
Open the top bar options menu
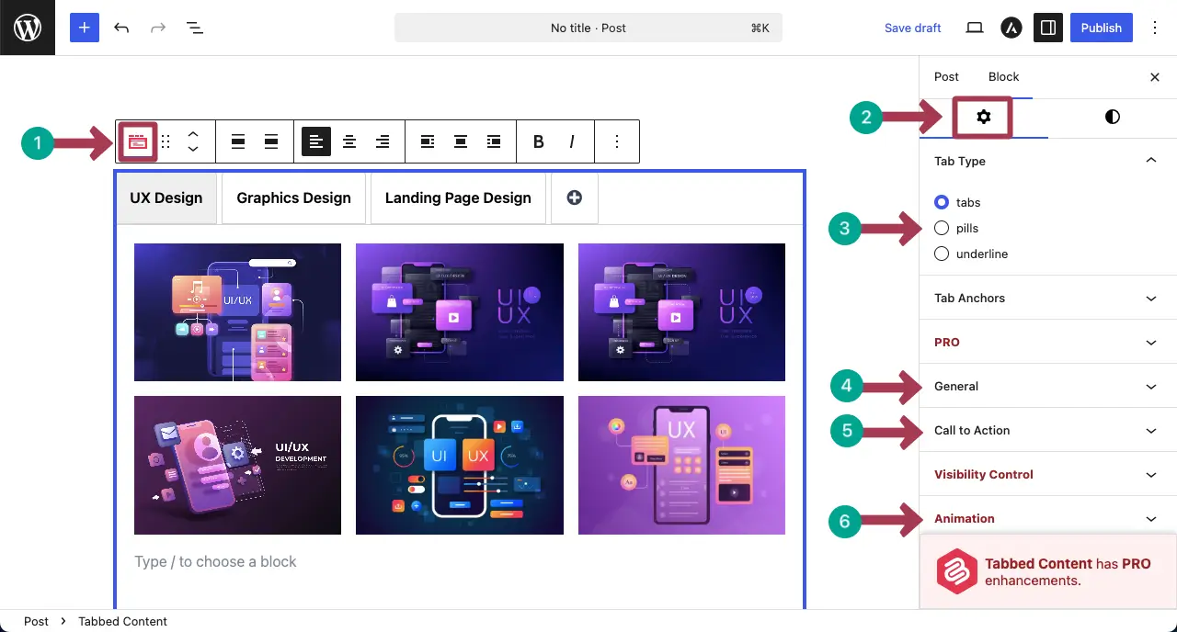tap(1155, 28)
